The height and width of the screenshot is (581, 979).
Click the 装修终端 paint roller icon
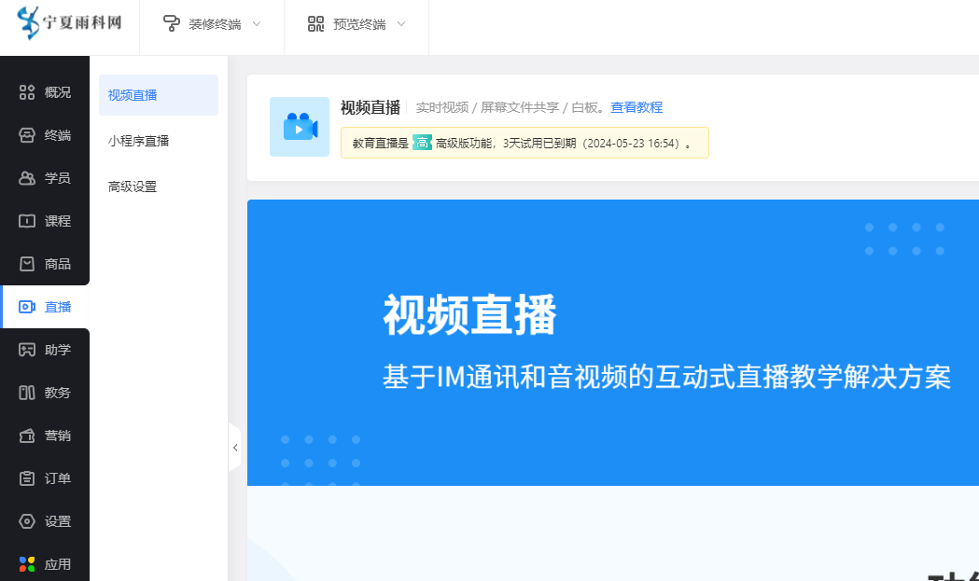coord(171,23)
